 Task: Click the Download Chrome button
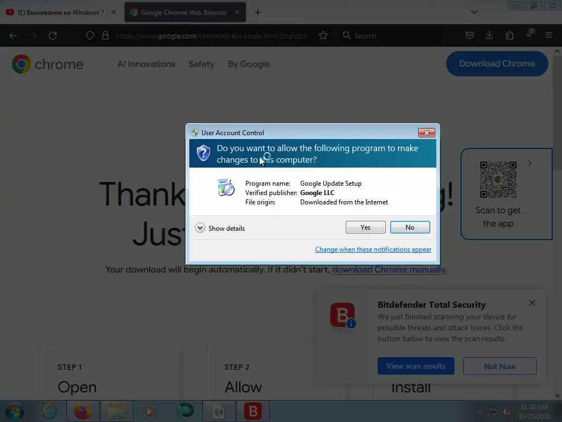point(497,64)
